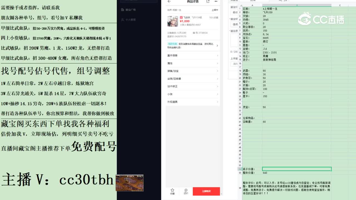Click the 还价 bargain icon
The width and height of the screenshot is (356, 200).
(x=186, y=191)
